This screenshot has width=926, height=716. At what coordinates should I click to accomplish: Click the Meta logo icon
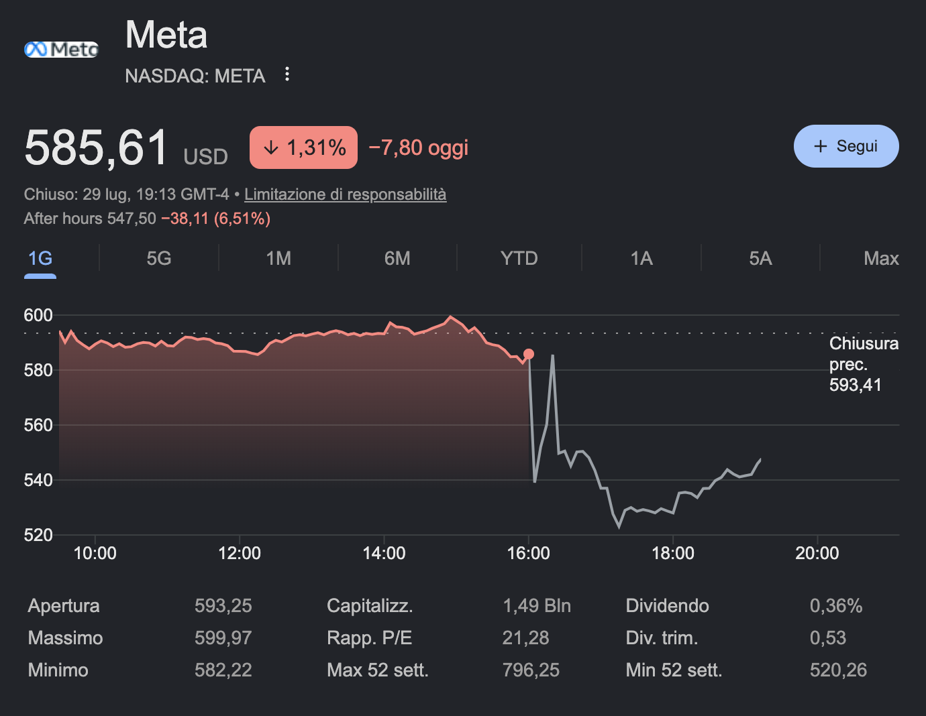click(61, 49)
